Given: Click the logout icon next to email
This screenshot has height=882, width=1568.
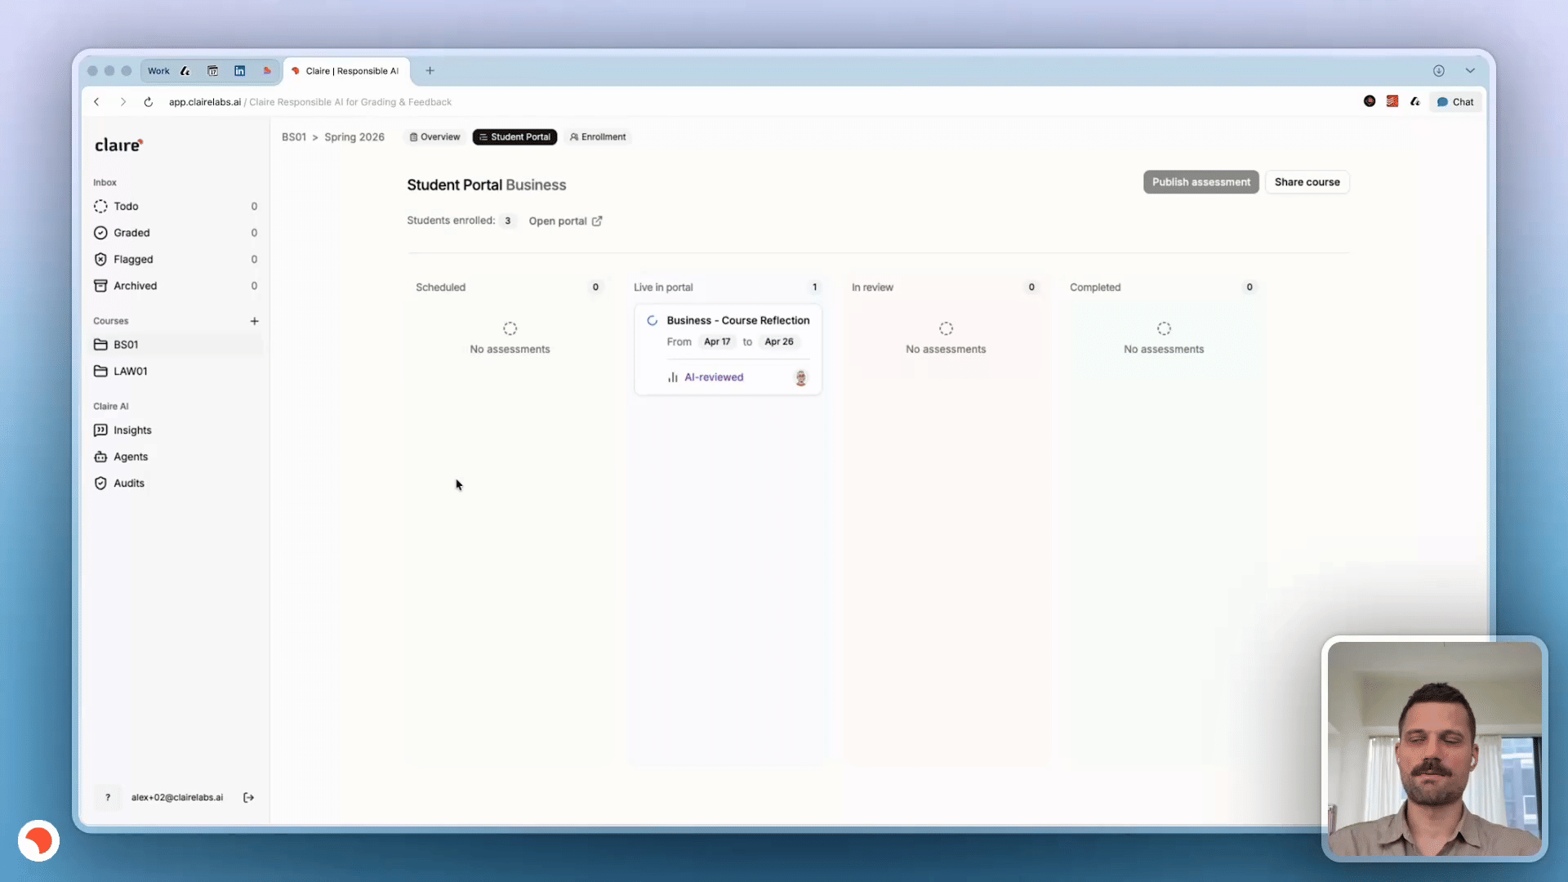Looking at the screenshot, I should click(x=248, y=797).
